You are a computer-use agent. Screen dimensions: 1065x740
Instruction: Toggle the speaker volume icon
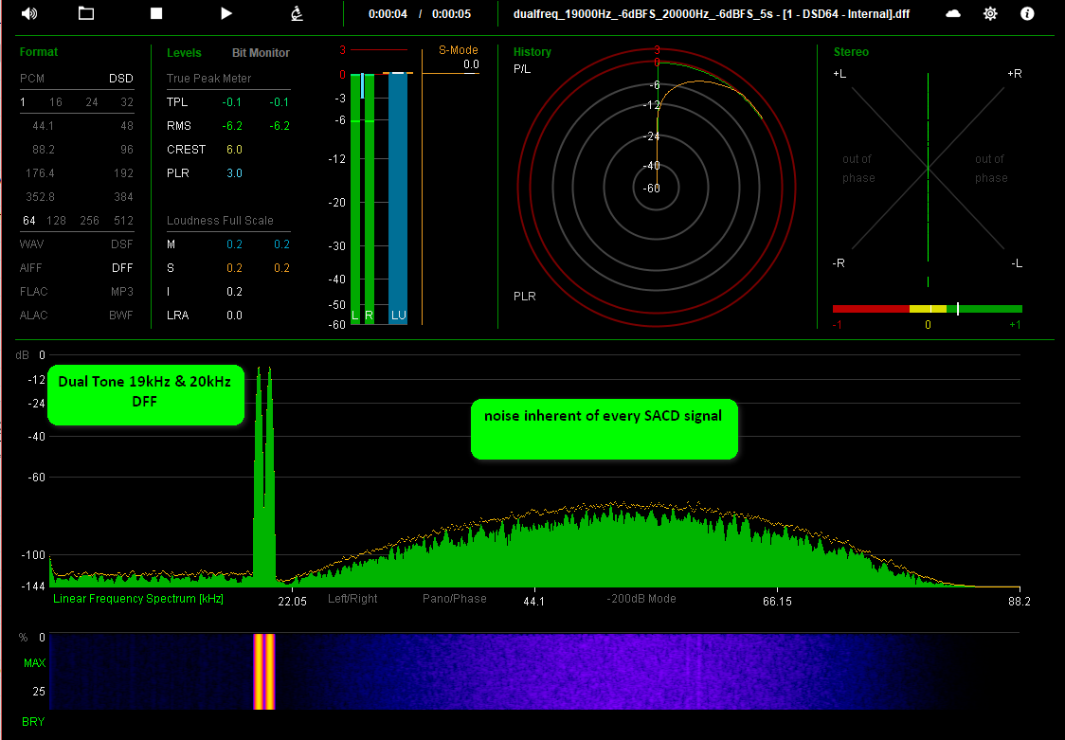[29, 13]
